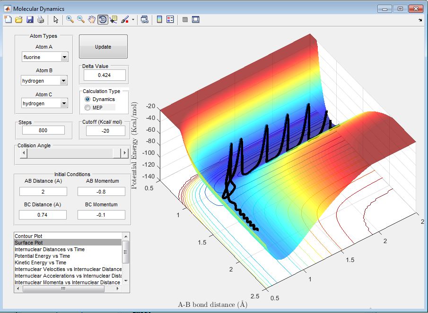Viewport: 428px width, 313px height.
Task: Select the Zoom In tool
Action: coord(70,19)
